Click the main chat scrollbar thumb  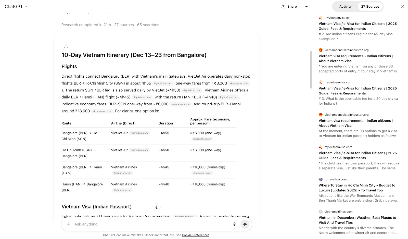(x=311, y=70)
